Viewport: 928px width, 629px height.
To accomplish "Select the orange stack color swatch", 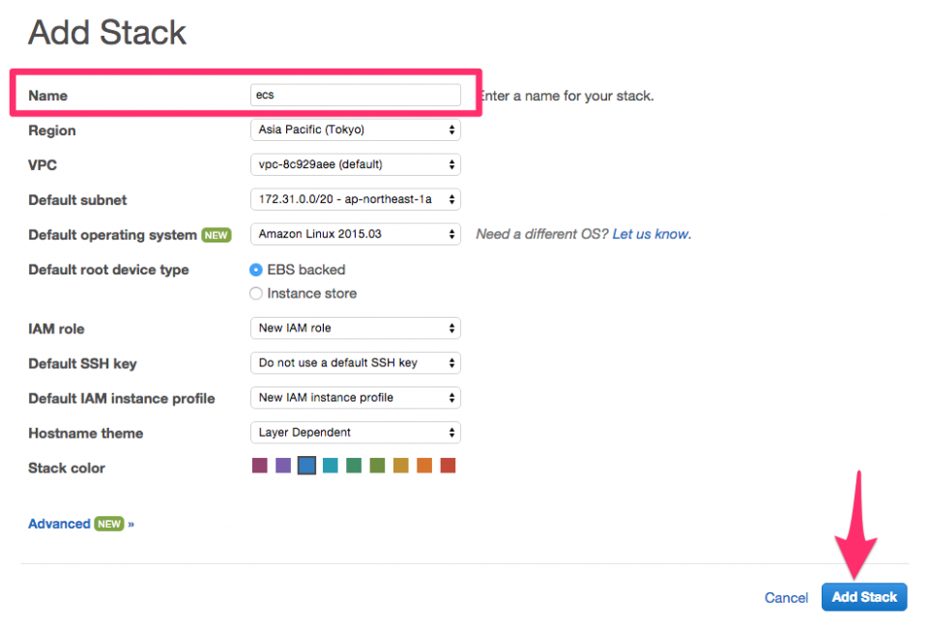I will pos(423,465).
